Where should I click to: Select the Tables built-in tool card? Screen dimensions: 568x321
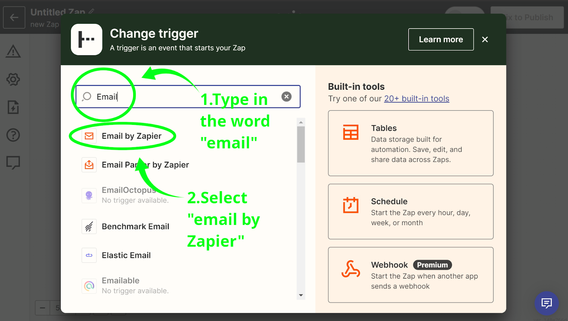pyautogui.click(x=411, y=143)
